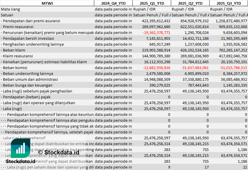Select the value 1,290,708,024
248x170 pixels.
[x=197, y=33]
